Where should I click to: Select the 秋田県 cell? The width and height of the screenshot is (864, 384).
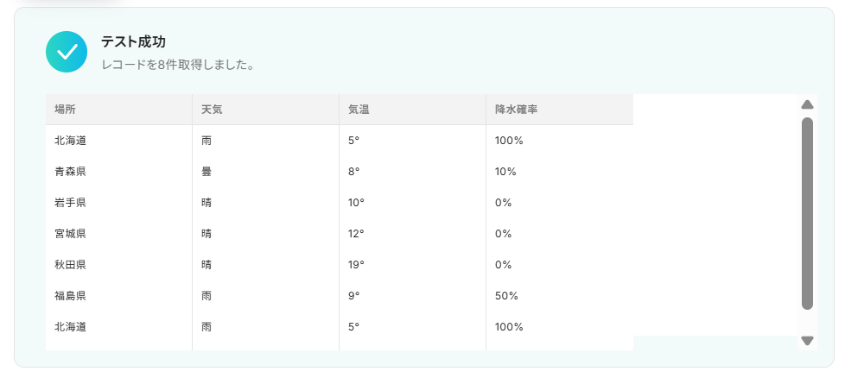click(x=70, y=265)
